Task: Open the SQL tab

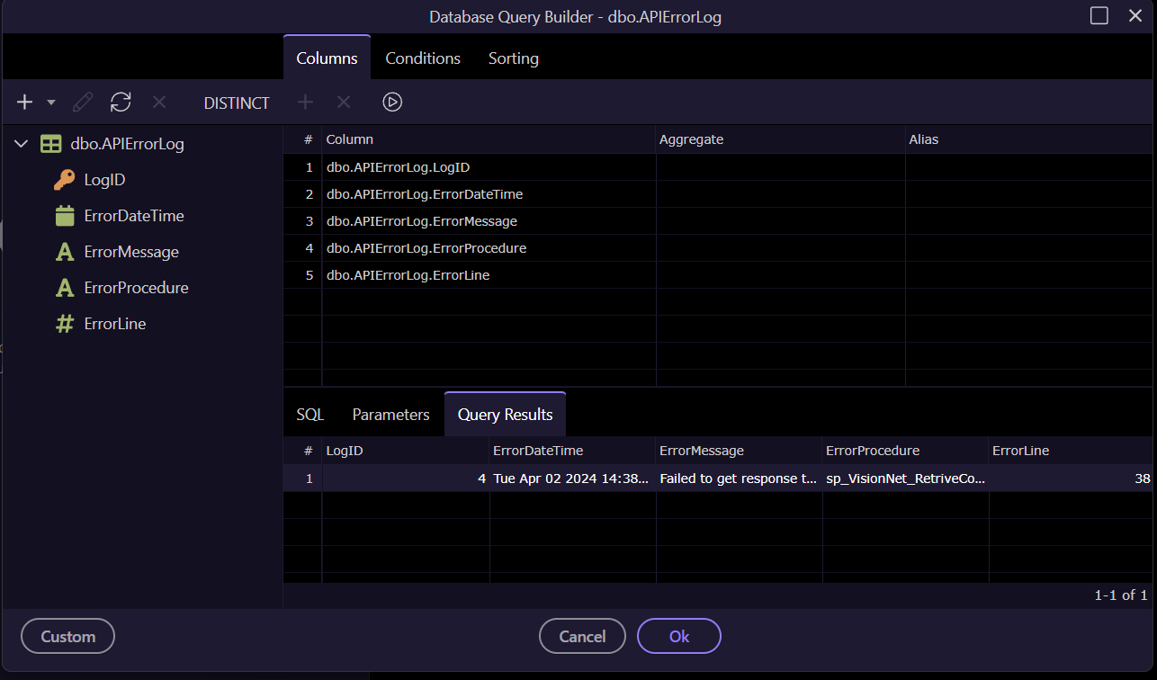Action: [x=310, y=415]
